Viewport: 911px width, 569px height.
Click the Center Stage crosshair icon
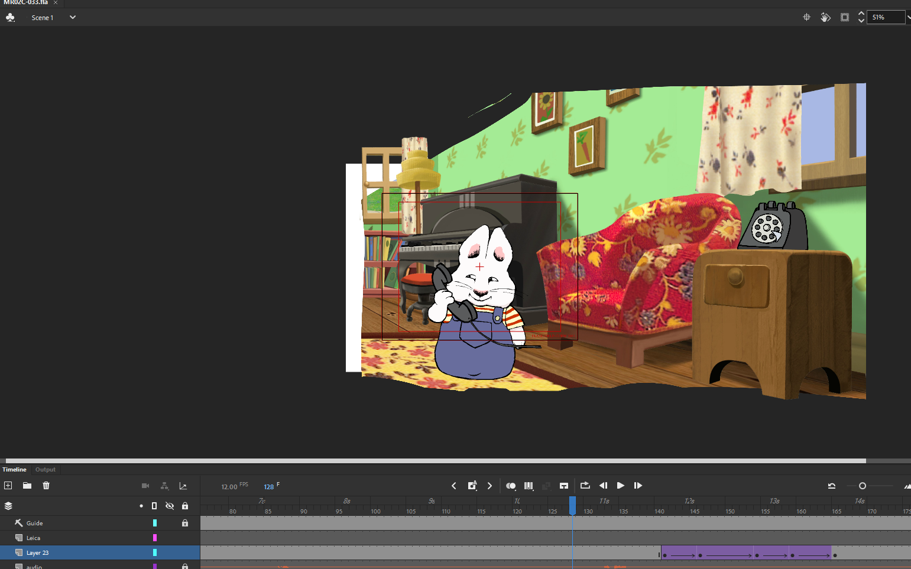(806, 17)
